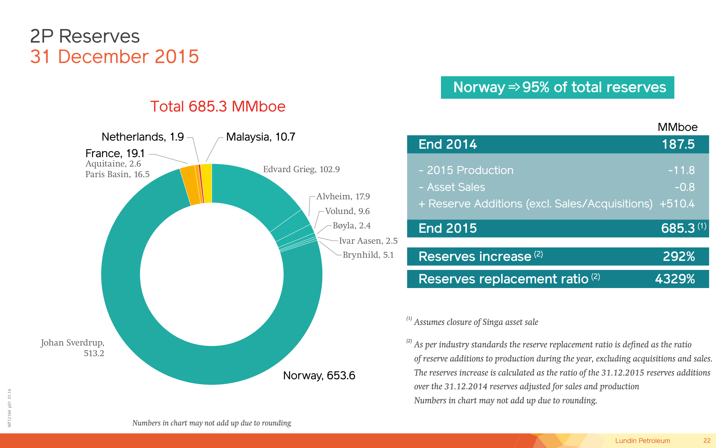This screenshot has width=716, height=448.
Task: Select the '31 December 2015' subtitle
Action: [x=115, y=57]
